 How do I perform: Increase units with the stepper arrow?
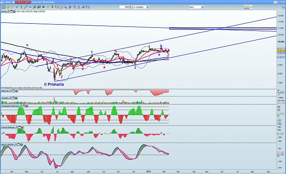click(x=130, y=7)
